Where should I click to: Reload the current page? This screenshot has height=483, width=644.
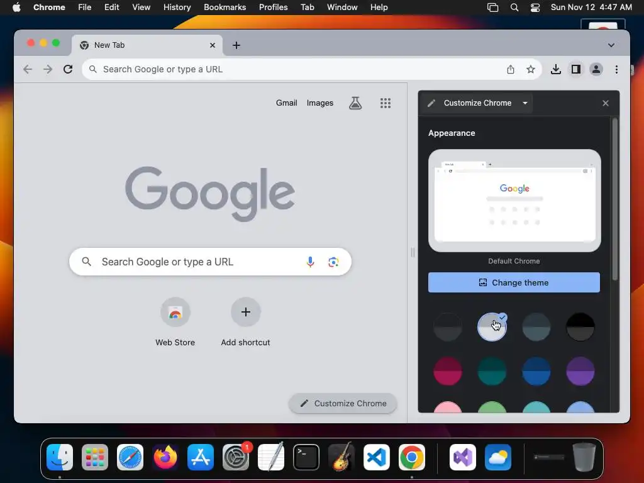68,69
